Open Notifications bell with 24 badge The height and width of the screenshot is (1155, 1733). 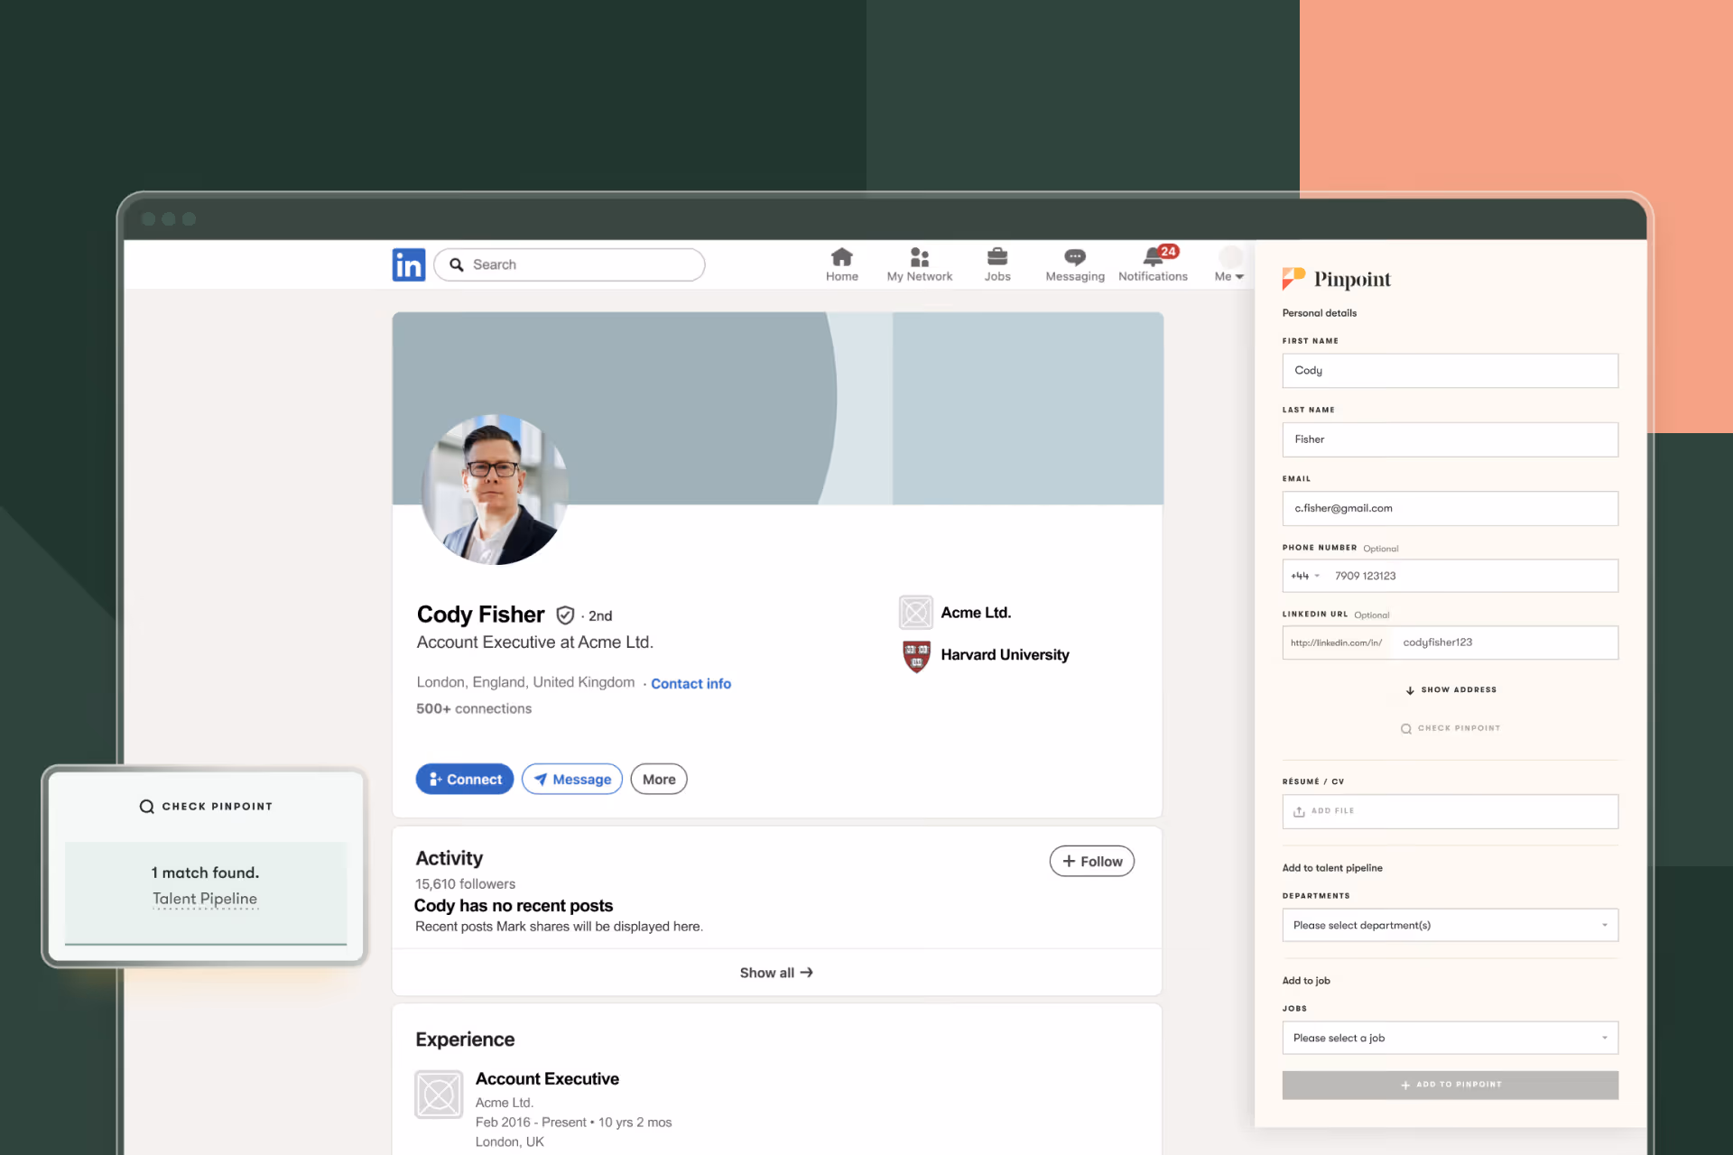tap(1153, 264)
